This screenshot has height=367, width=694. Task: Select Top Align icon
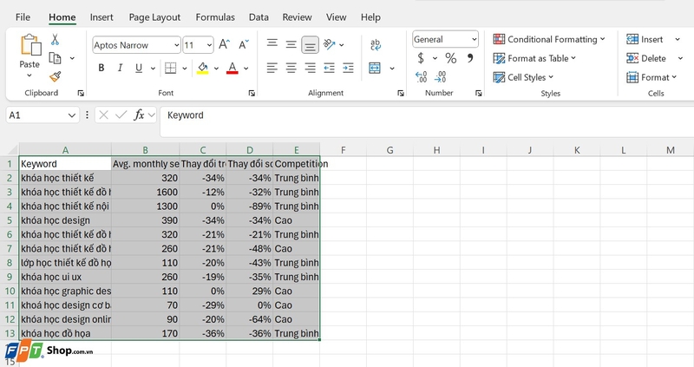tap(272, 43)
